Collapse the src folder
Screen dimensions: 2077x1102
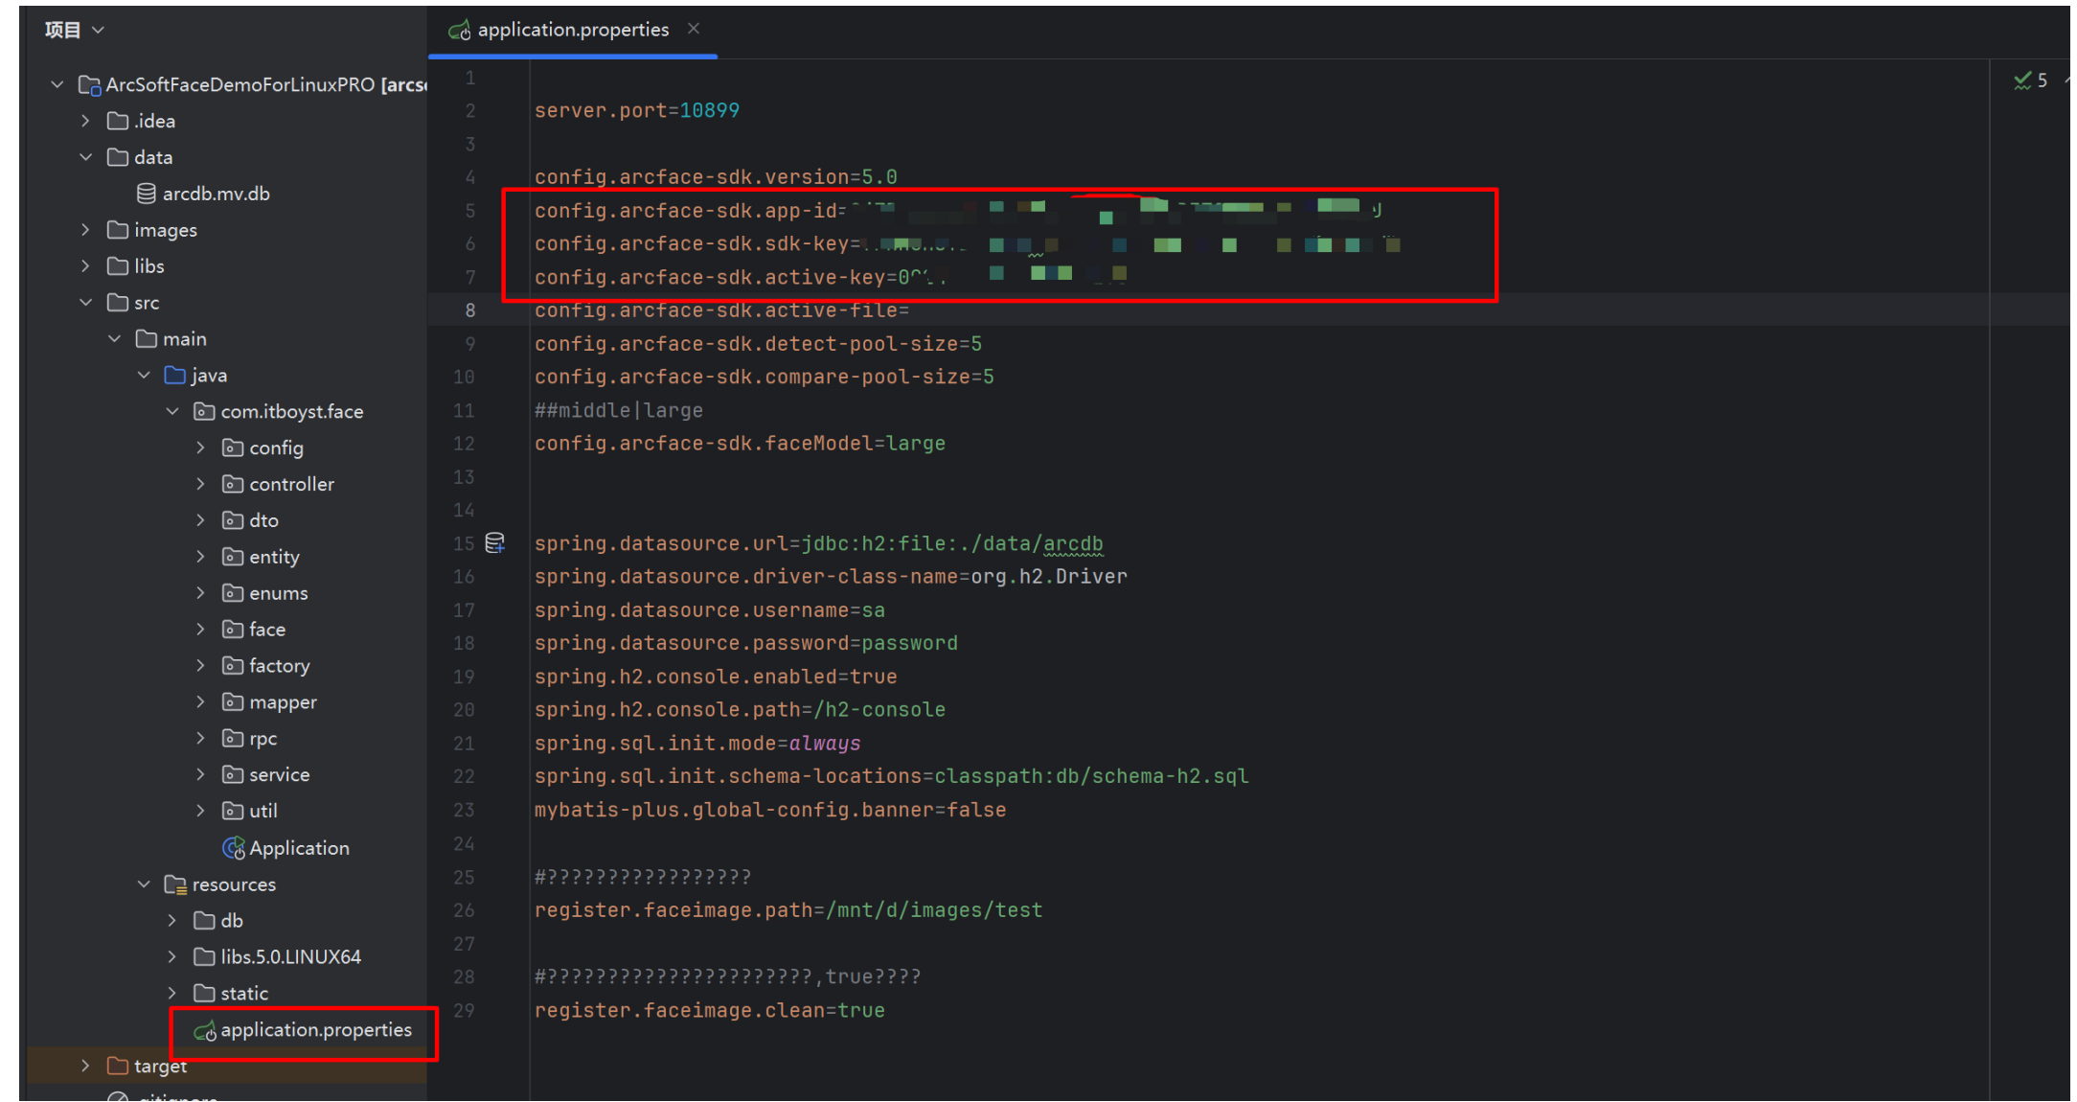click(x=86, y=303)
